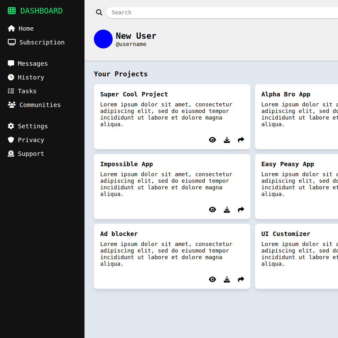The image size is (338, 338).
Task: Toggle watch eye on Super Cool Project
Action: (212, 140)
